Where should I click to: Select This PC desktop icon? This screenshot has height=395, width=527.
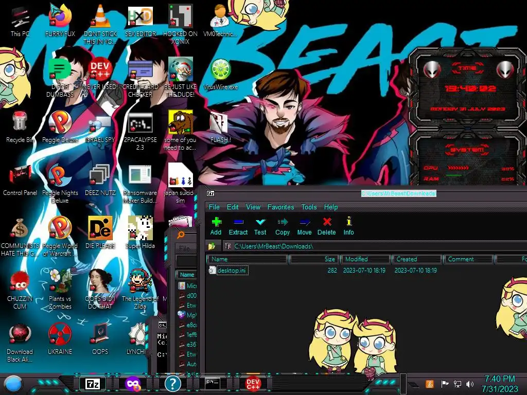pos(20,22)
